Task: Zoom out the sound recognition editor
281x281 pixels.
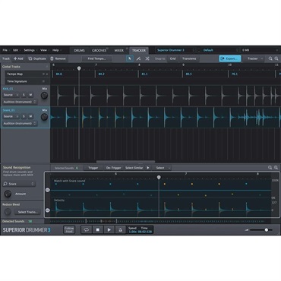Action: (x=270, y=168)
